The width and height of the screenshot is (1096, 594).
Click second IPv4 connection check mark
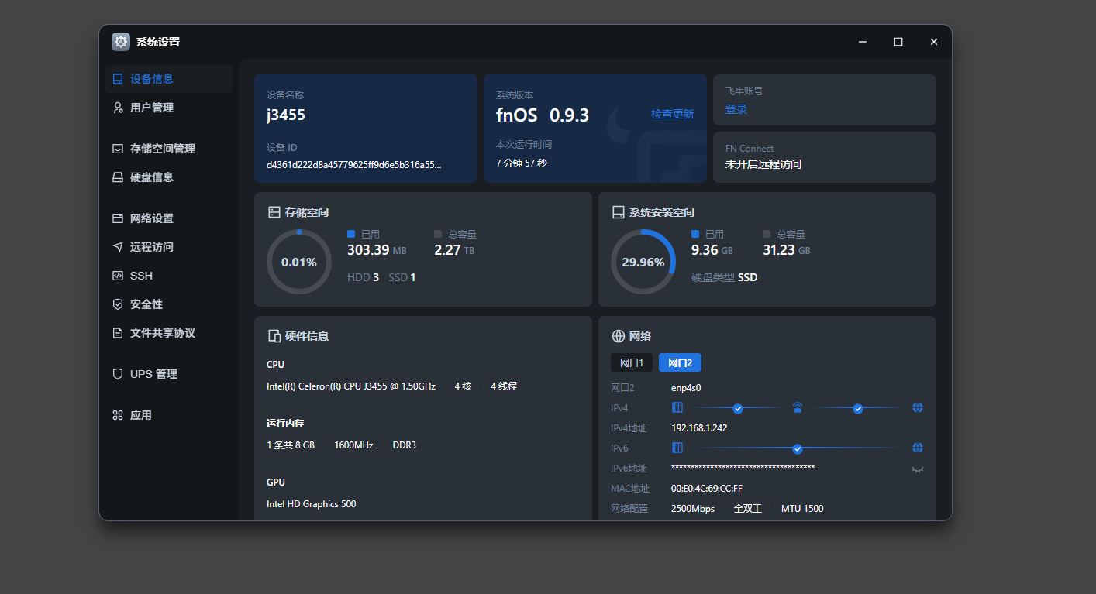(858, 408)
